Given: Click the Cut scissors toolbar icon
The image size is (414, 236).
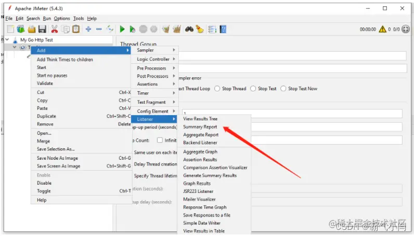Looking at the screenshot, I should [x=55, y=29].
